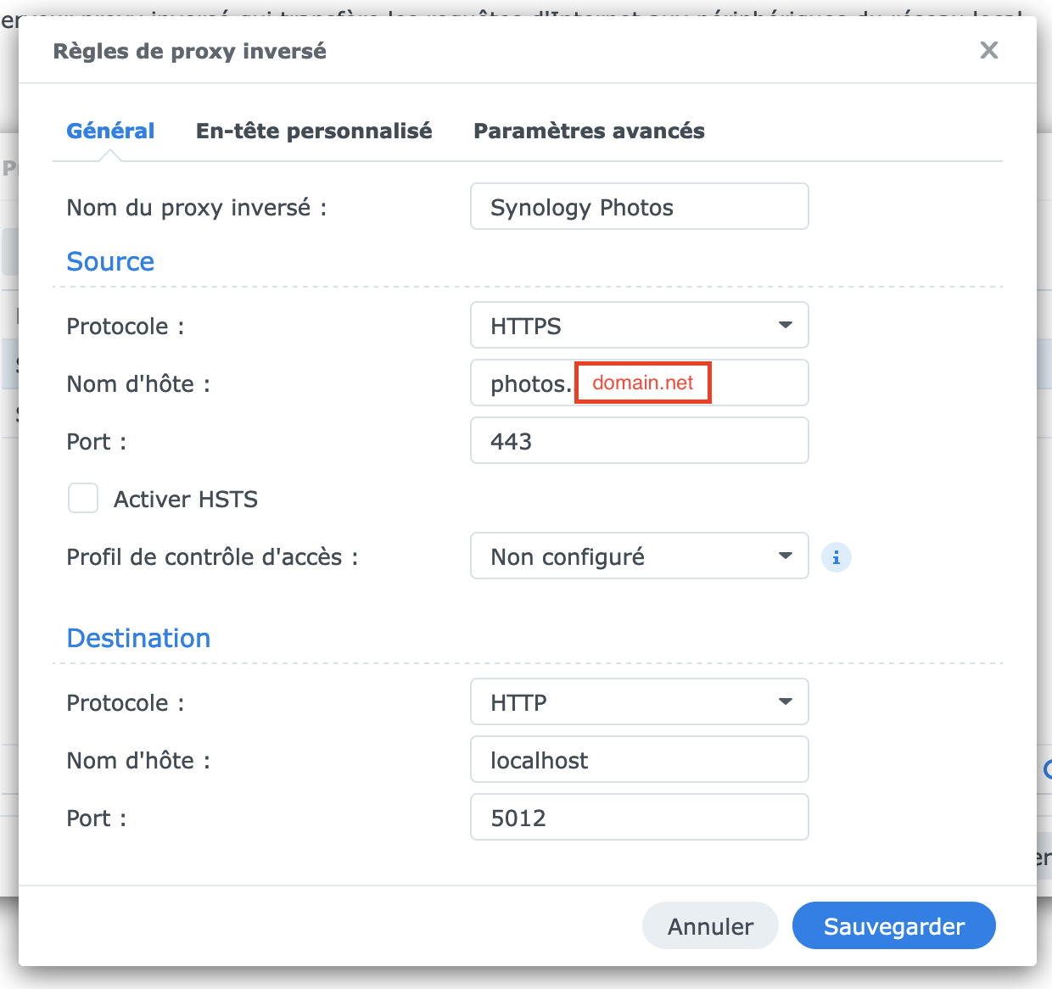Click the Nom du proxy inversé field
1052x989 pixels.
[639, 207]
